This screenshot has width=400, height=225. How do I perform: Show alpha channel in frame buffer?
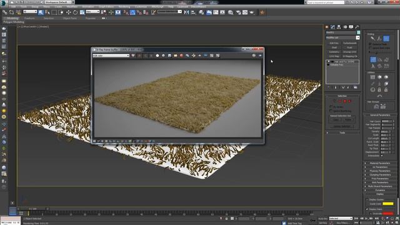[157, 56]
